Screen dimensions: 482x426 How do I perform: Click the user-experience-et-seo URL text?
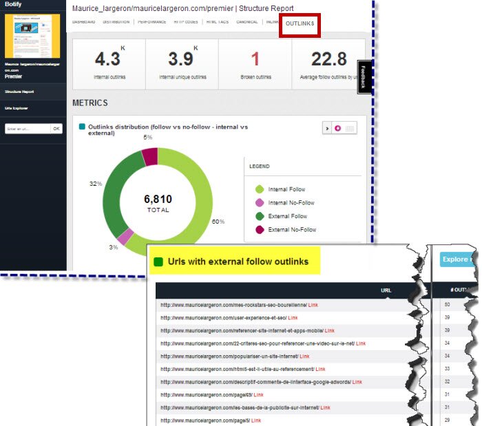click(224, 318)
